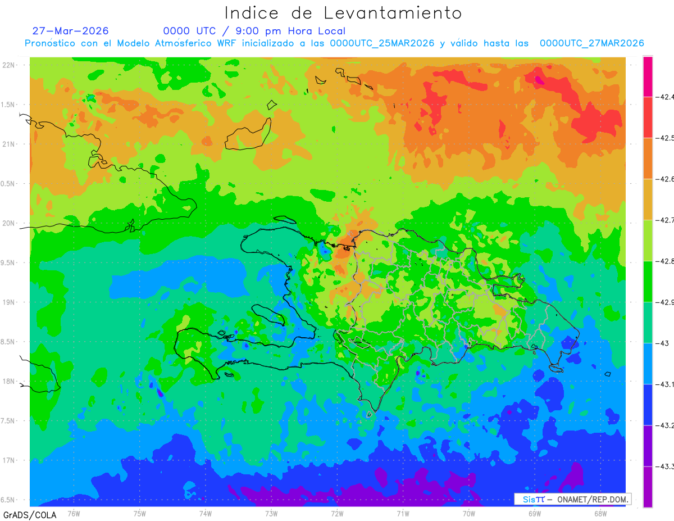
Task: Click the 27-Mar-2026 date label
Action: [x=70, y=31]
